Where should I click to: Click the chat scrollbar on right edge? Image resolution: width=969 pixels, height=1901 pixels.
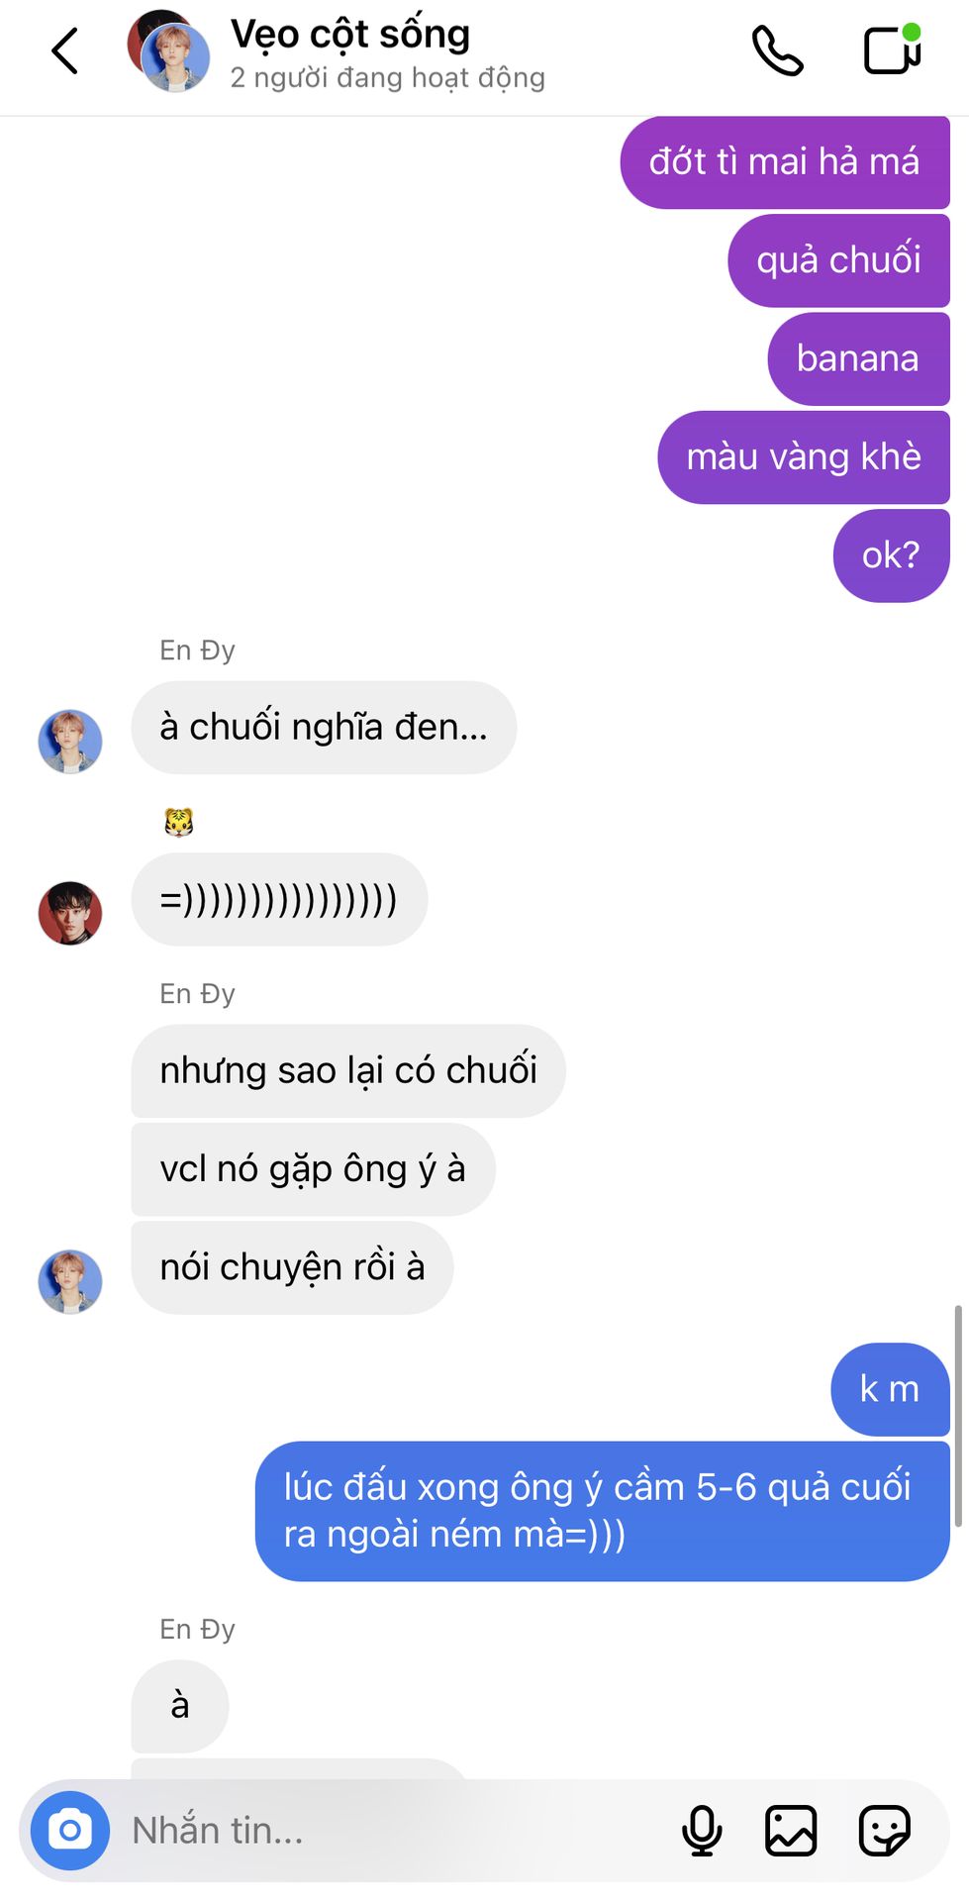point(958,1417)
